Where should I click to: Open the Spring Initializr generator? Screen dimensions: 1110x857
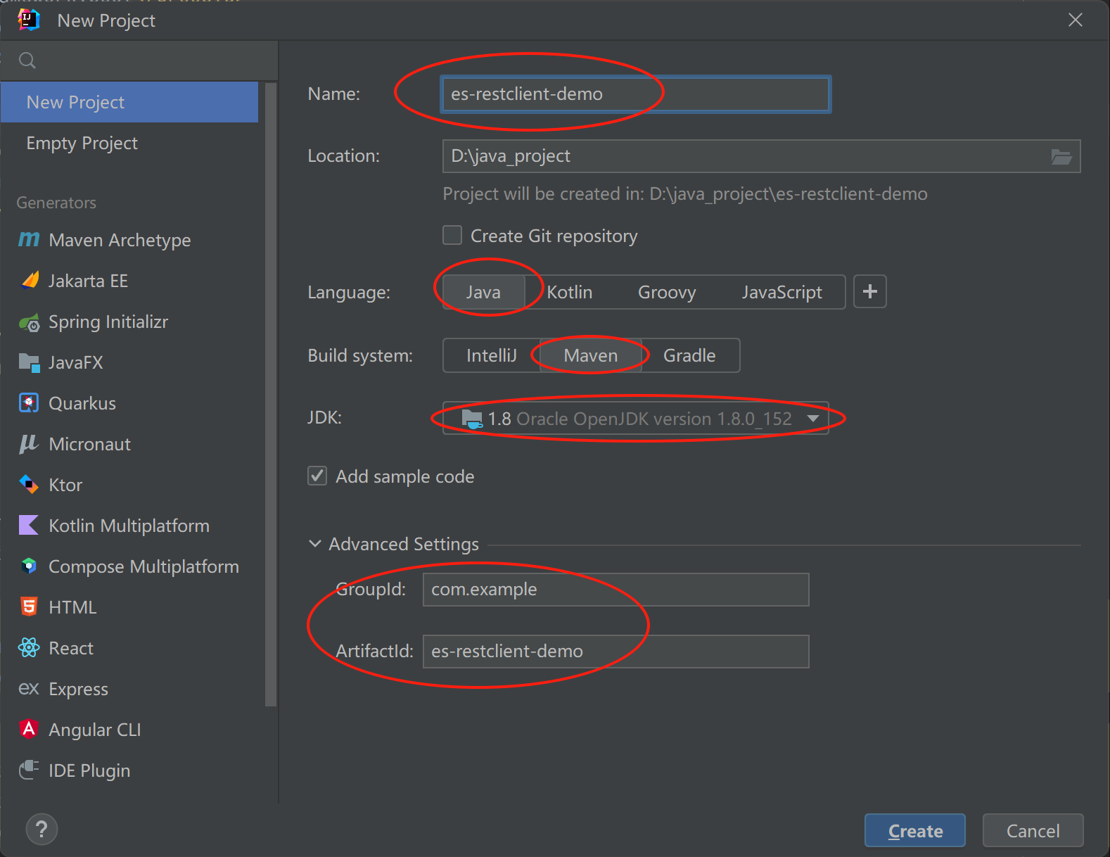pyautogui.click(x=129, y=322)
